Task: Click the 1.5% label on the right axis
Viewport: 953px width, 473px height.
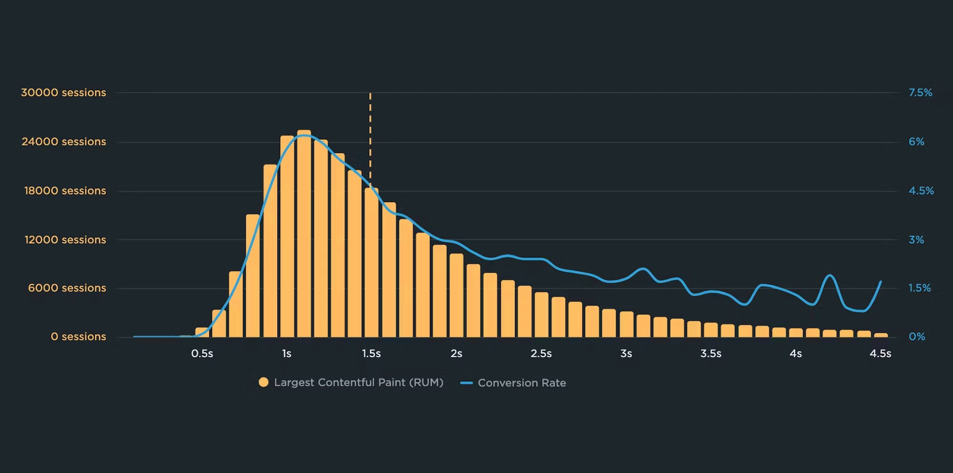Action: [x=919, y=288]
